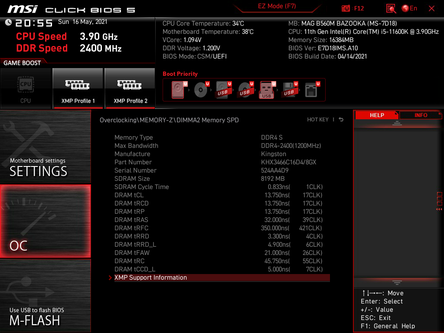444x333 pixels.
Task: Click the DRAM tRAS 39CLK value
Action: (x=312, y=220)
